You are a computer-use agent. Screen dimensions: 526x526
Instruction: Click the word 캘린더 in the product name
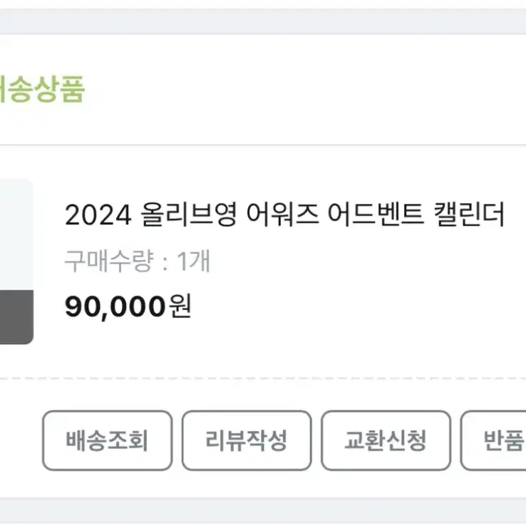click(469, 215)
